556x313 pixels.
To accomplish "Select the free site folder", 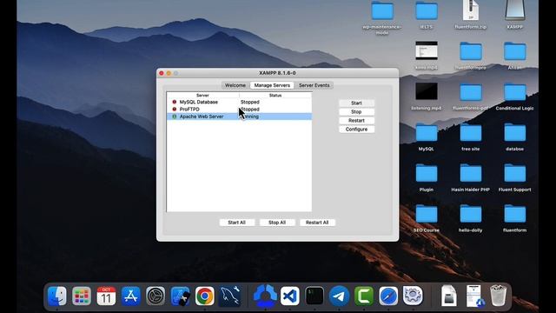I will pos(471,133).
